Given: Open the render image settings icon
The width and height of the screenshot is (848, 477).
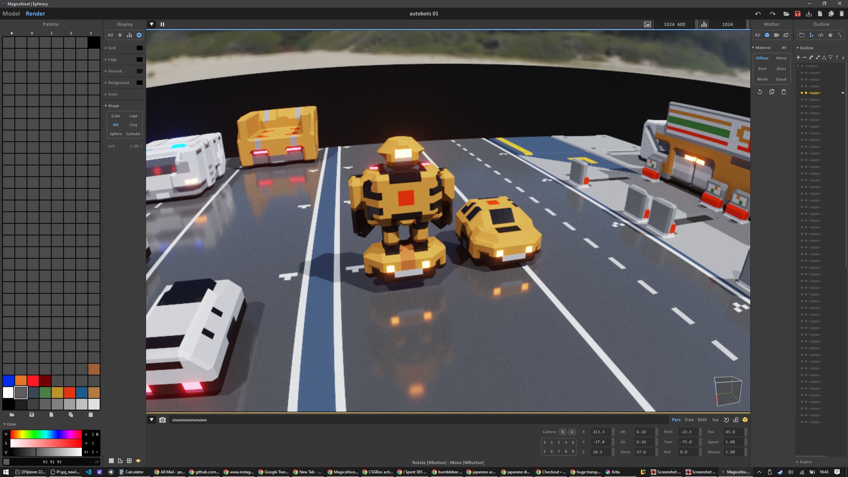Looking at the screenshot, I should coord(647,24).
